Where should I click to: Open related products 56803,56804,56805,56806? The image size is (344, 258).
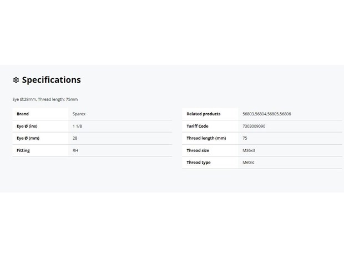click(x=267, y=114)
